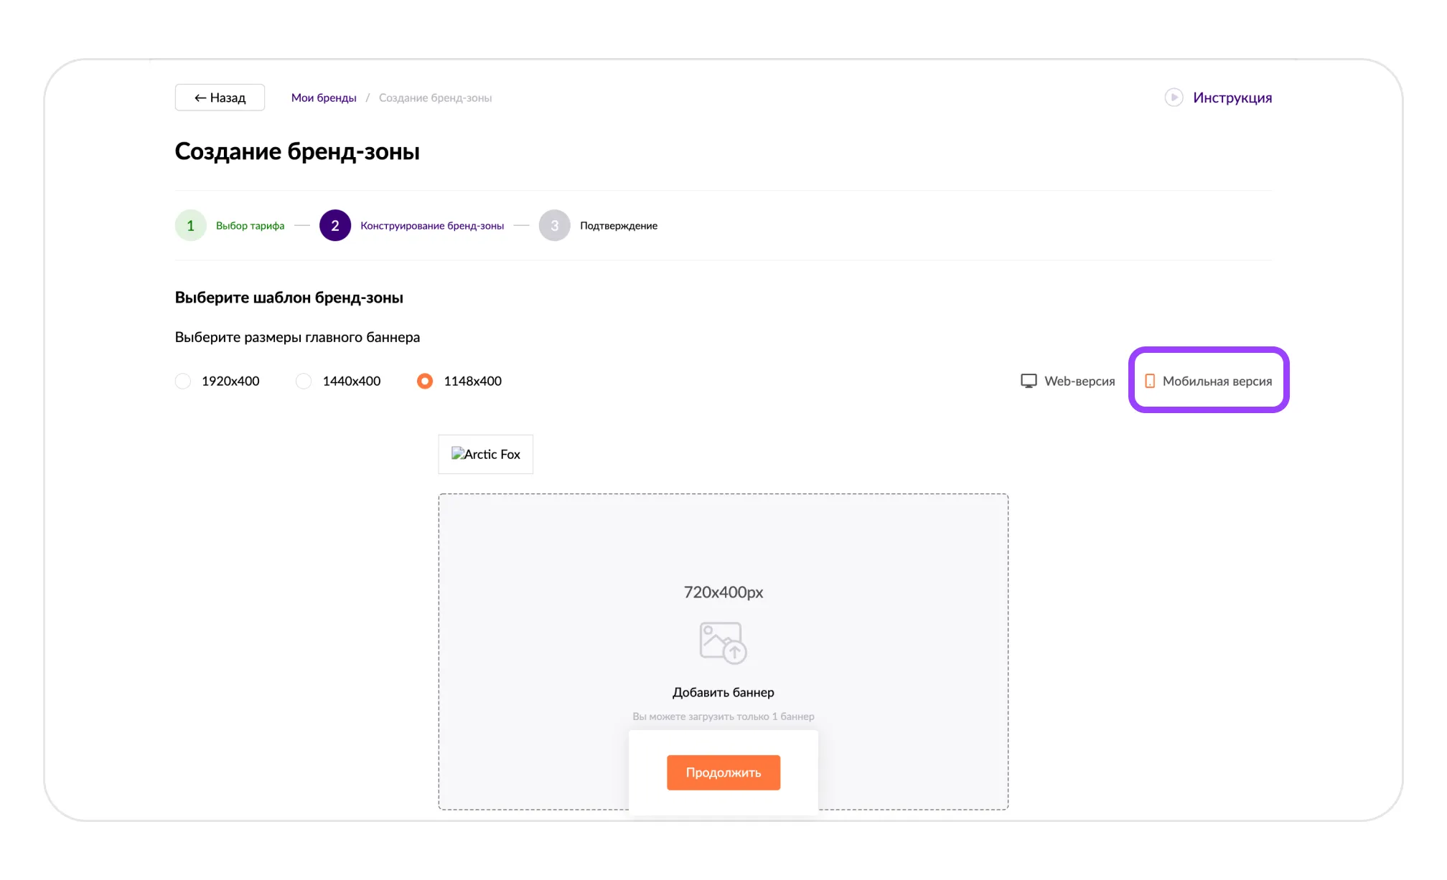Click the Arctic Fox logo thumbnail
1447x880 pixels.
[x=486, y=454]
